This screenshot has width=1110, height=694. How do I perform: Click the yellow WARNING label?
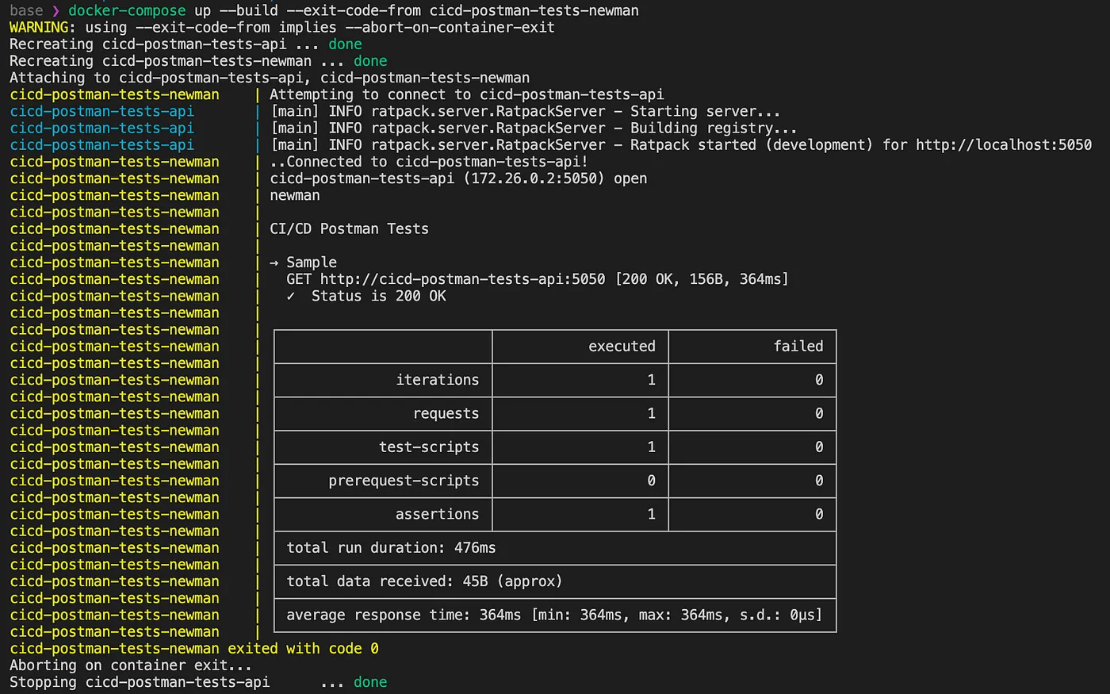39,28
